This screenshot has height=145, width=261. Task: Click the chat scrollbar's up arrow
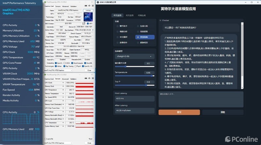pyautogui.click(x=242, y=24)
